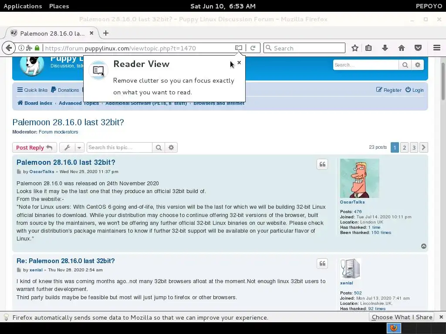Screen dimensions: 446x334
Task: Click Choose What I Share button
Action: tap(402, 317)
